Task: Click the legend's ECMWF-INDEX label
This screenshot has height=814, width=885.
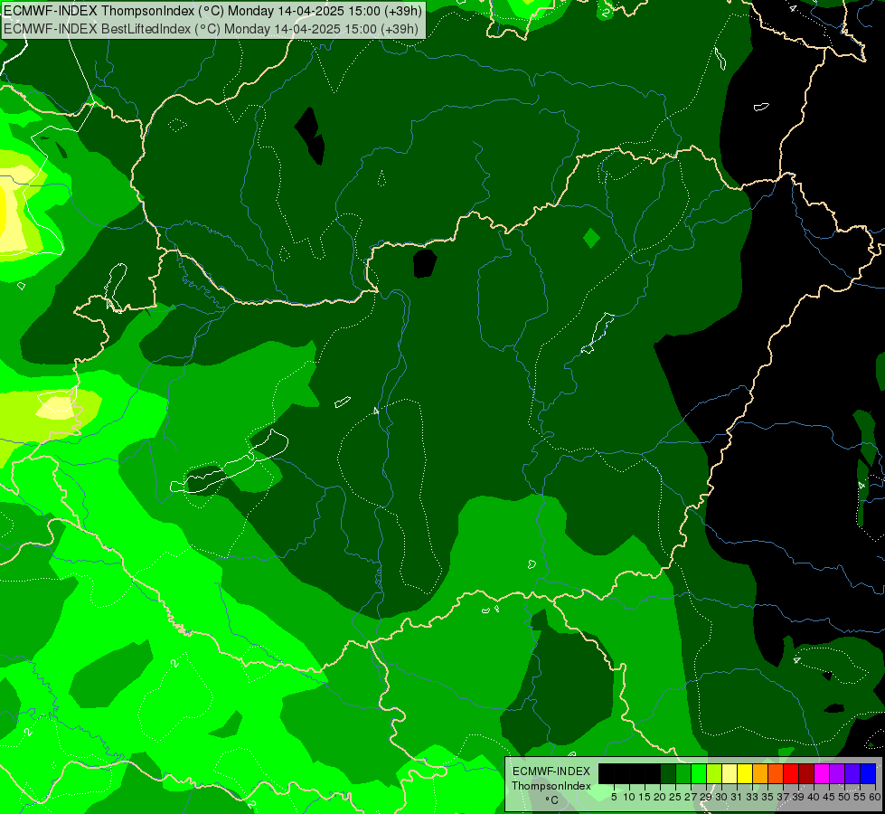Action: click(x=551, y=771)
